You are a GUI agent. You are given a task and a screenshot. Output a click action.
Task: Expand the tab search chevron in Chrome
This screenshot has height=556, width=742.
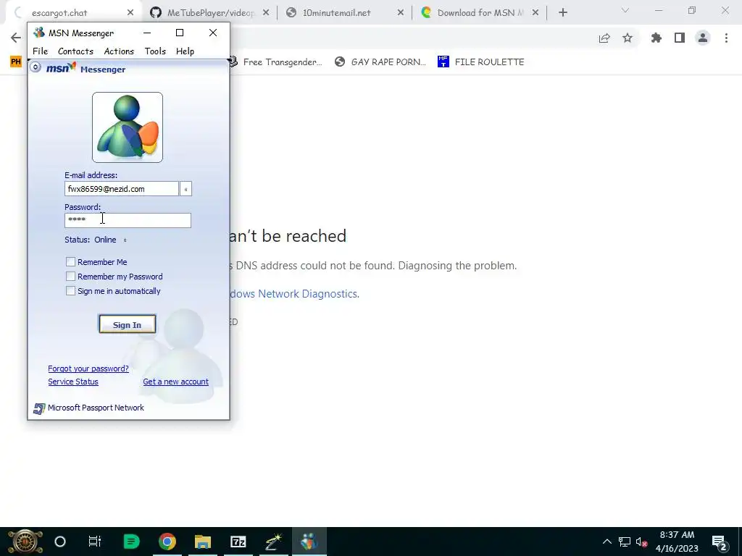tap(625, 10)
